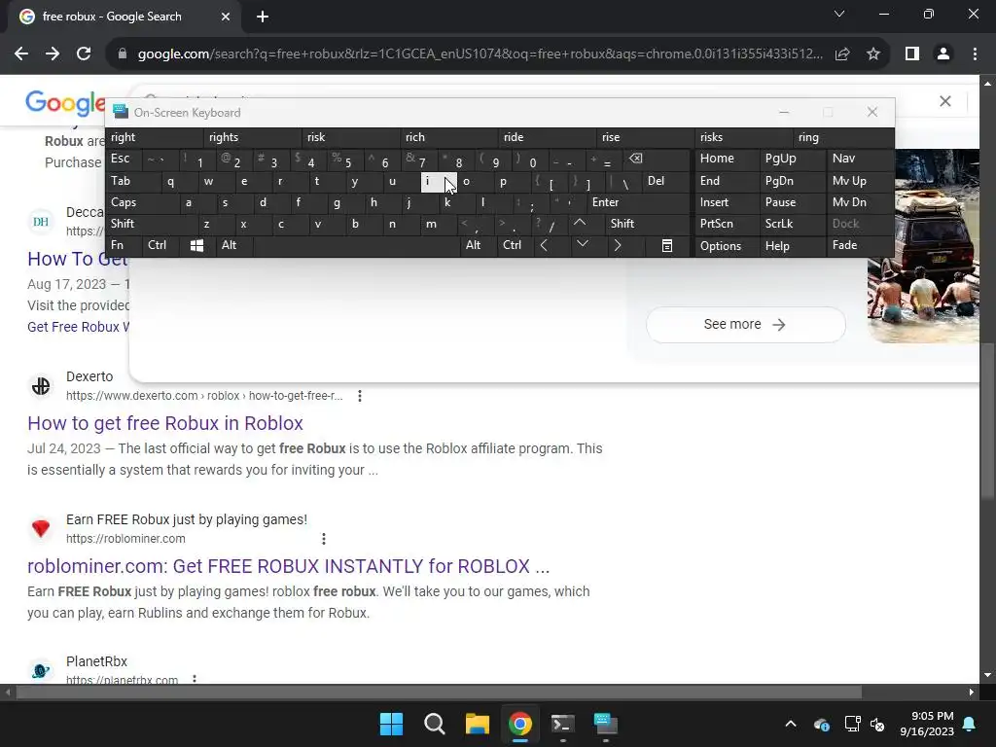Screen dimensions: 996x747
Task: Close the free robux tab
Action: 226,17
